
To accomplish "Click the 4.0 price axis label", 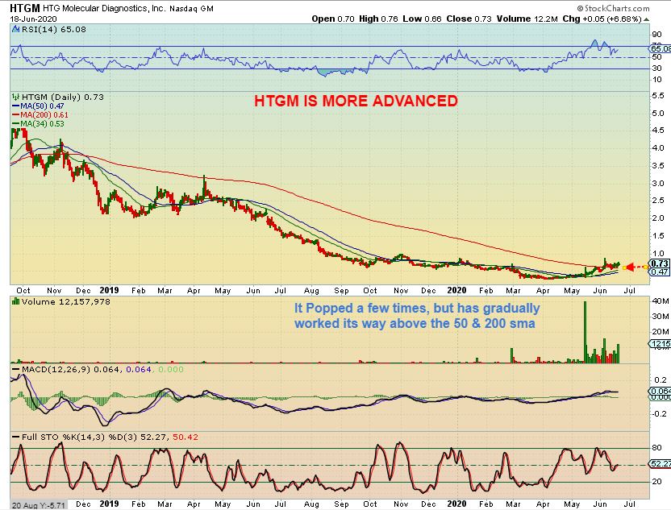I will pyautogui.click(x=659, y=148).
